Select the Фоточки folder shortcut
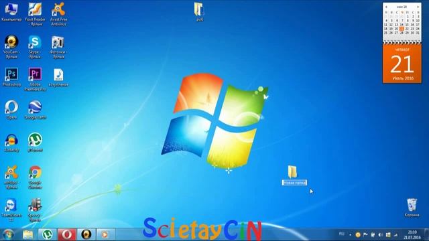This screenshot has width=429, height=241. (x=58, y=47)
